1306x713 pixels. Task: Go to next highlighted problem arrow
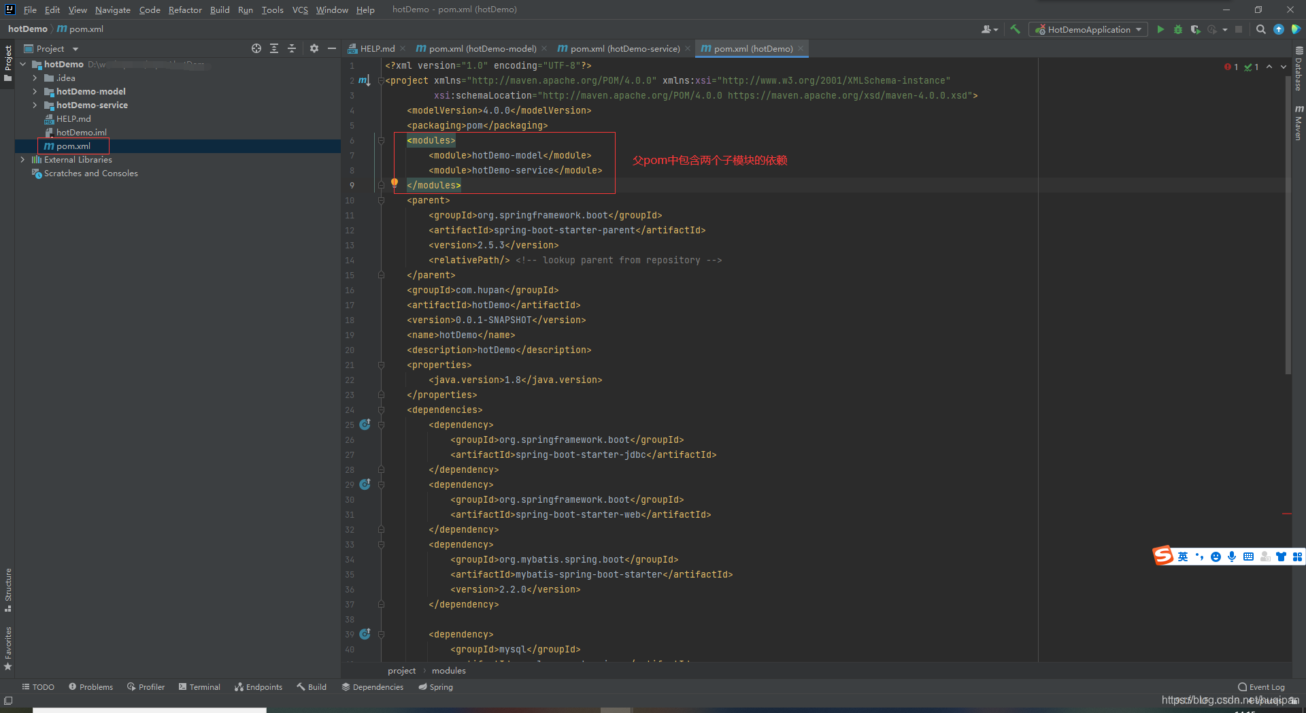(1284, 67)
